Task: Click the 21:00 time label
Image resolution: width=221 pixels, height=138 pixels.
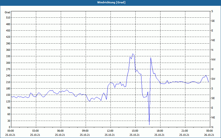Action: (185, 131)
